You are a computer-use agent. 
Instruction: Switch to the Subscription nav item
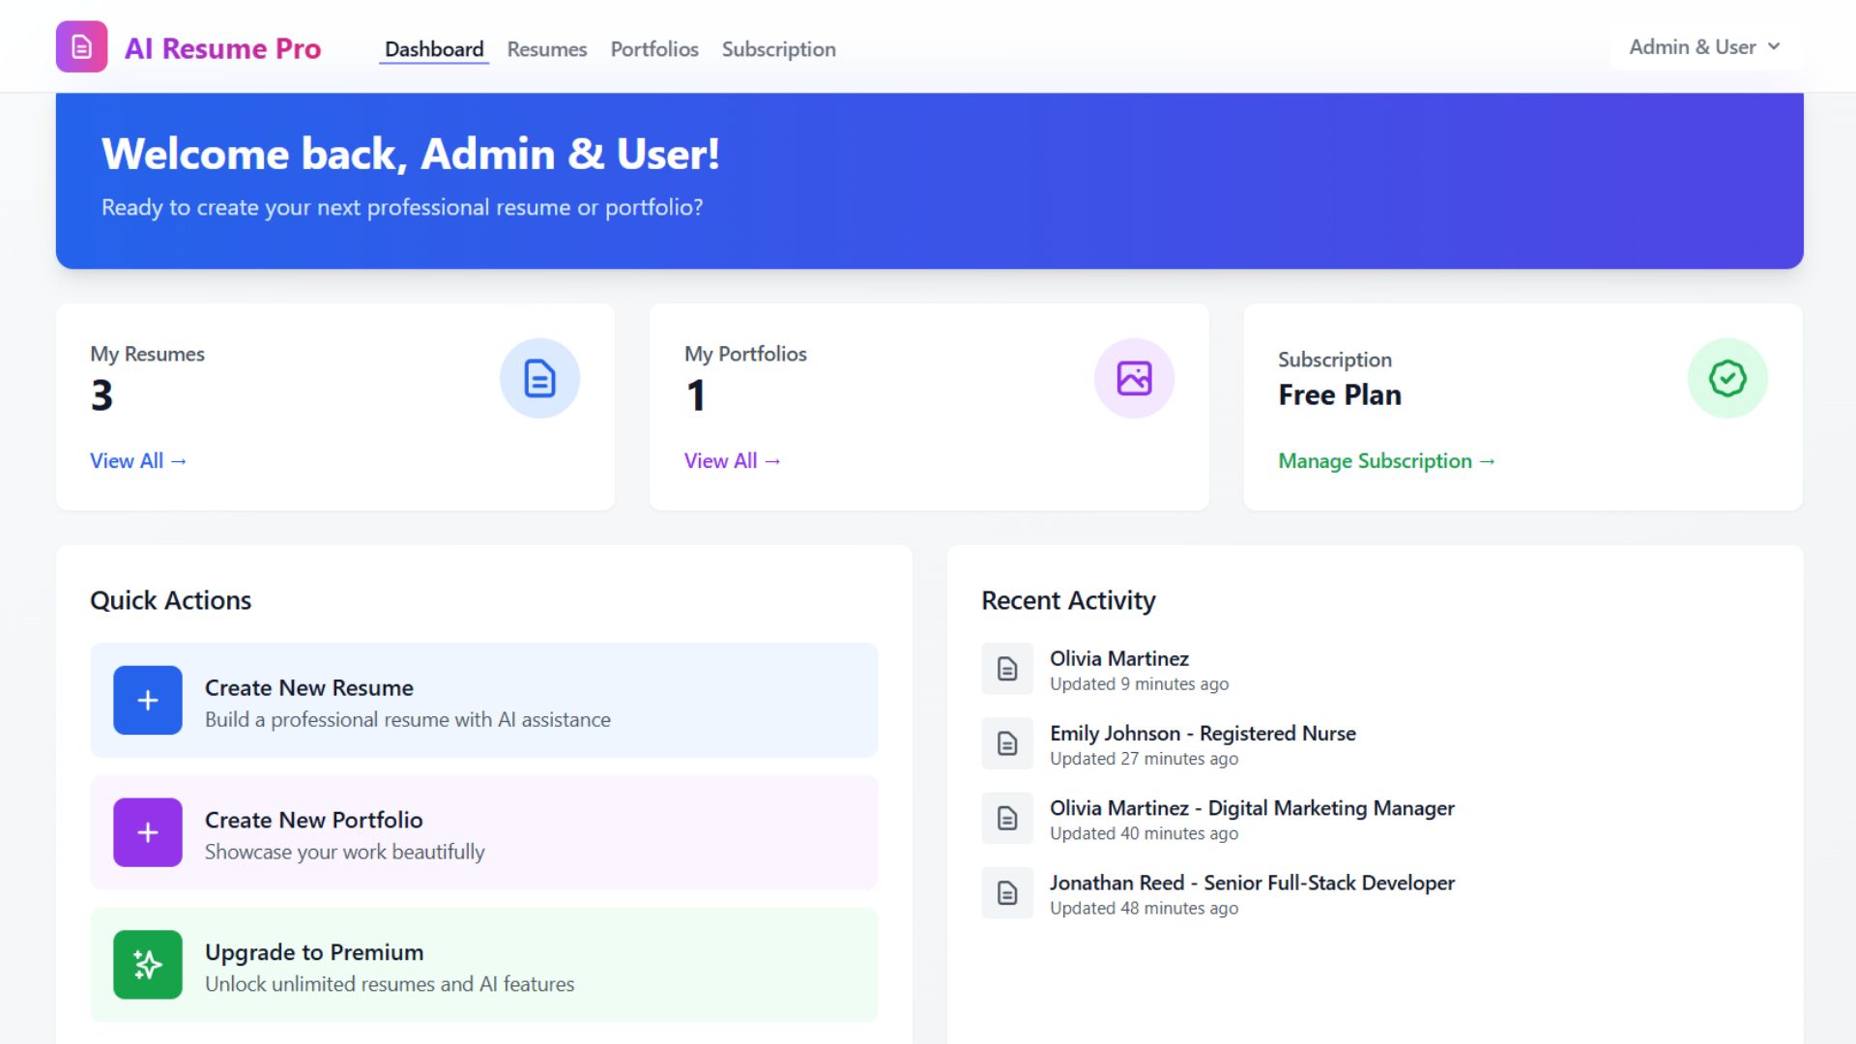[x=778, y=49]
